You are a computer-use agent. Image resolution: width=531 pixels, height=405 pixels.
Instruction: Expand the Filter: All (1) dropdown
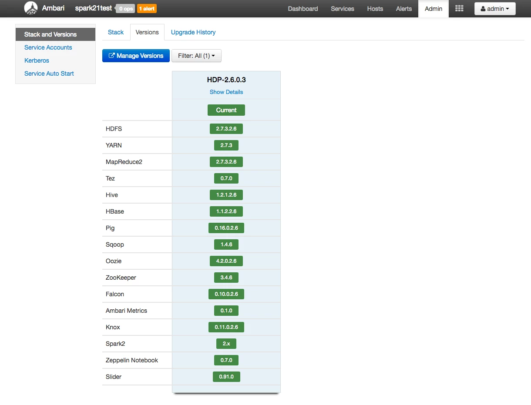coord(196,56)
